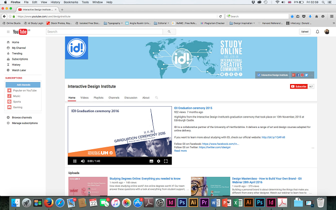336x210 pixels.
Task: Open Wi-Fi status in the macOS menu bar
Action: pos(278,2)
